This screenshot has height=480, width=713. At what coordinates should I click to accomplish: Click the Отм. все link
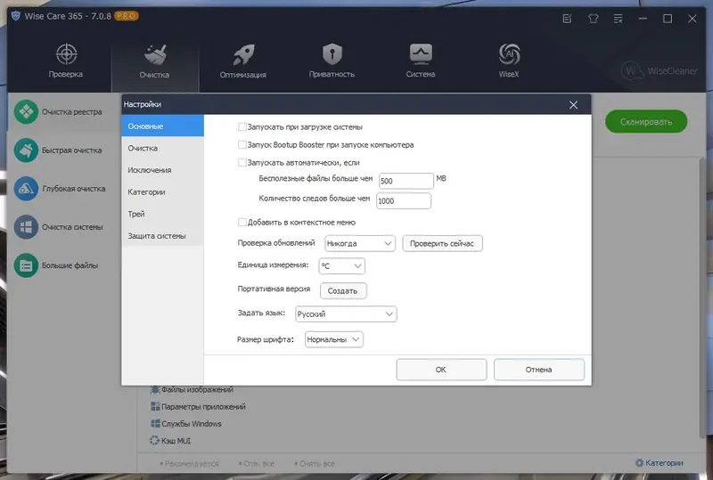258,464
